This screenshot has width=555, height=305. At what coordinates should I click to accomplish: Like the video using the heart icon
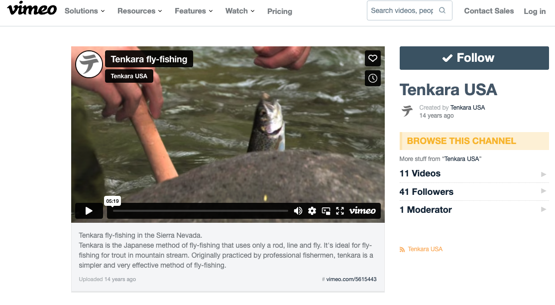tap(372, 58)
